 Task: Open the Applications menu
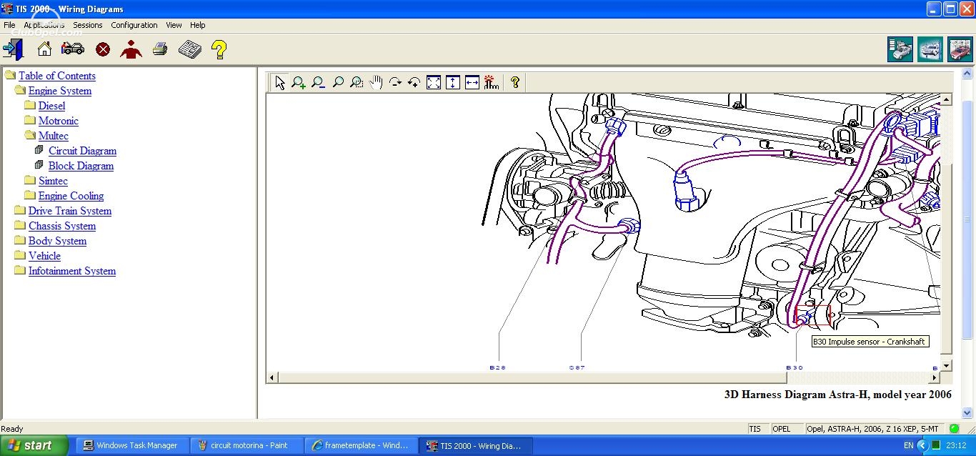click(x=44, y=25)
